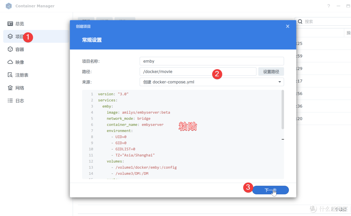351x216 pixels.
Task: Click the network_mode: bridge line
Action: coord(128,119)
